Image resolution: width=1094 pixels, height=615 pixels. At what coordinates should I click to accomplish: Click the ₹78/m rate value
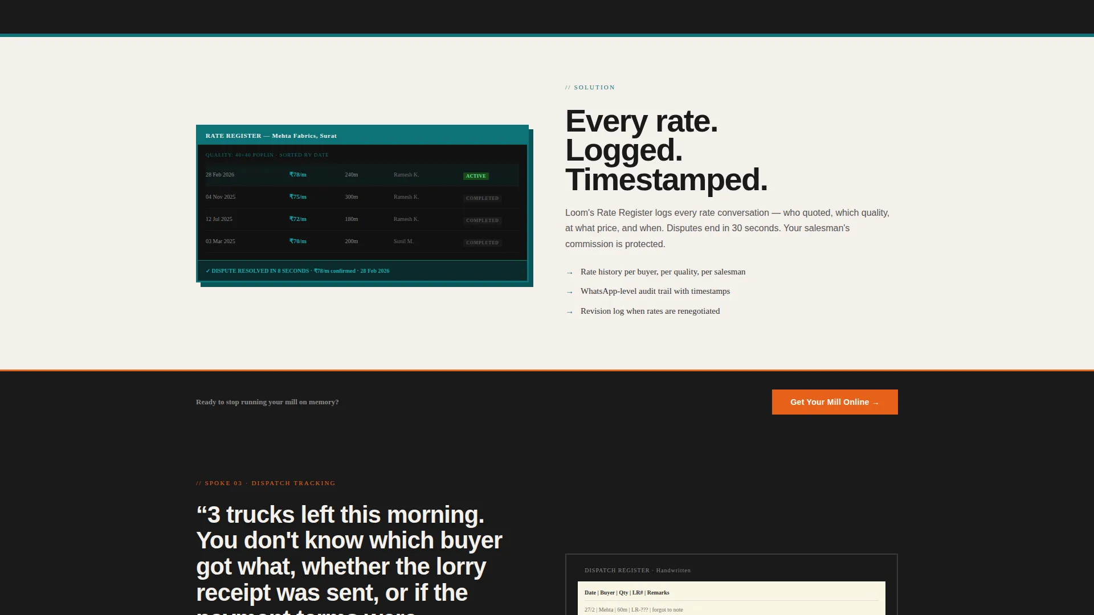tap(297, 175)
